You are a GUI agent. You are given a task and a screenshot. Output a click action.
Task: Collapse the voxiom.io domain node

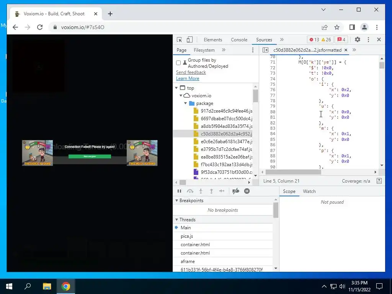[181, 95]
